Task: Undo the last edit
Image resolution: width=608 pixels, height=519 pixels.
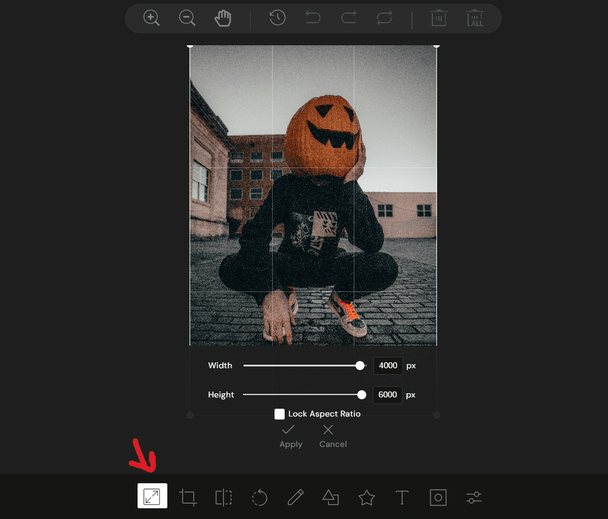Action: (313, 18)
